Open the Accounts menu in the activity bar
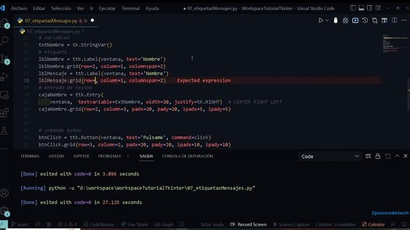This screenshot has height=230, width=410. [4, 193]
